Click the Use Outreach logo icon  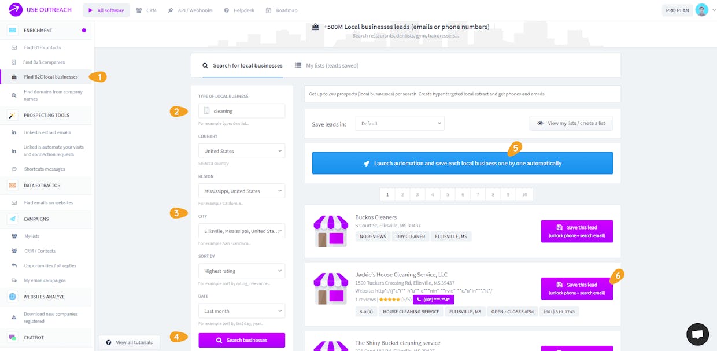pos(16,10)
